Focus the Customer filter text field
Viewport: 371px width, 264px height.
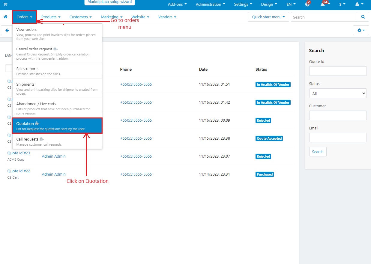click(x=338, y=115)
